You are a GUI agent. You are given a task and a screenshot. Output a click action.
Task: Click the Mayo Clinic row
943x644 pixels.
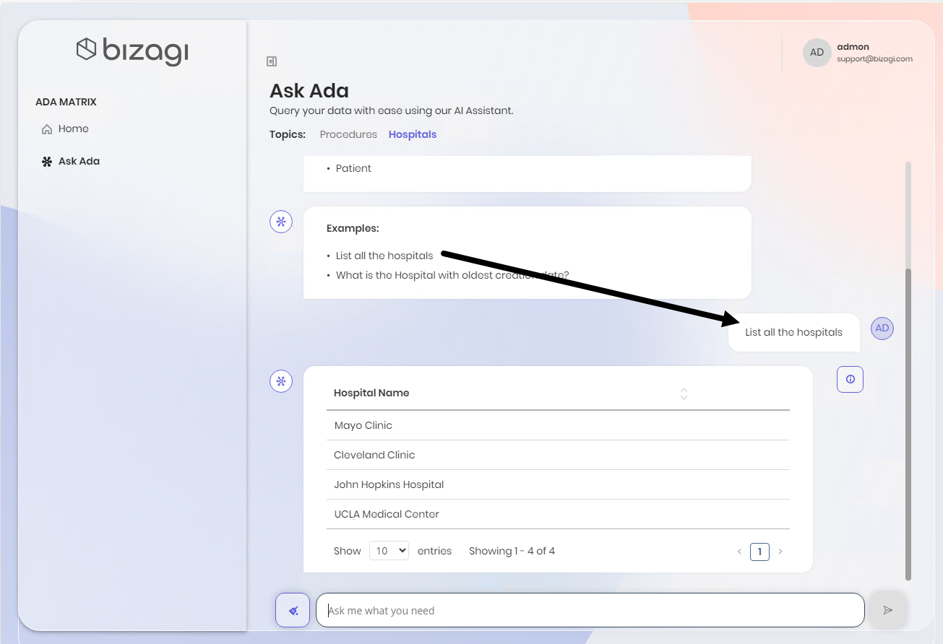point(558,425)
